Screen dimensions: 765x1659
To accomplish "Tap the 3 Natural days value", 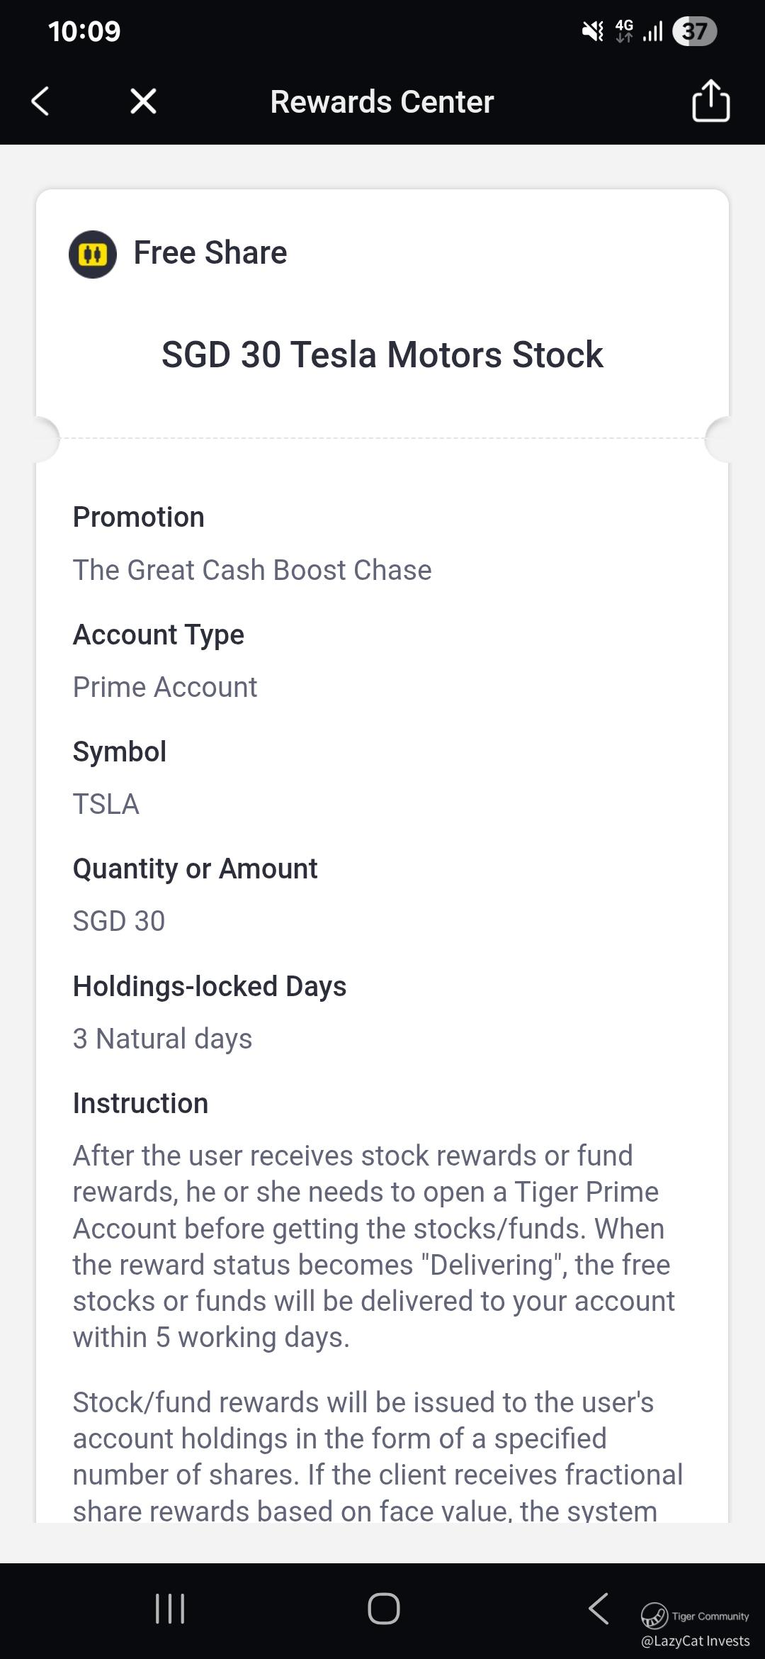I will click(162, 1039).
